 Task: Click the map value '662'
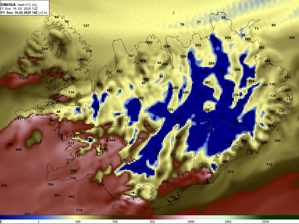pyautogui.click(x=71, y=197)
